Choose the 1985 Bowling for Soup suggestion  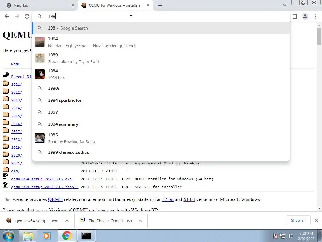click(x=161, y=138)
